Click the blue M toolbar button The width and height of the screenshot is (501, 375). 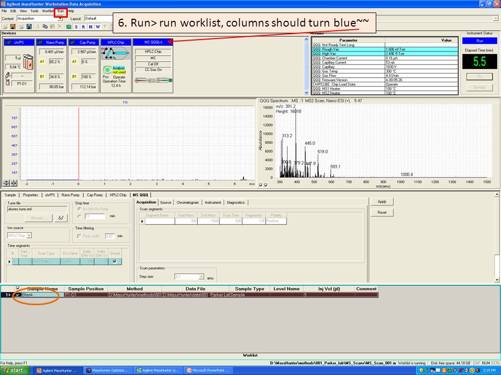click(90, 27)
